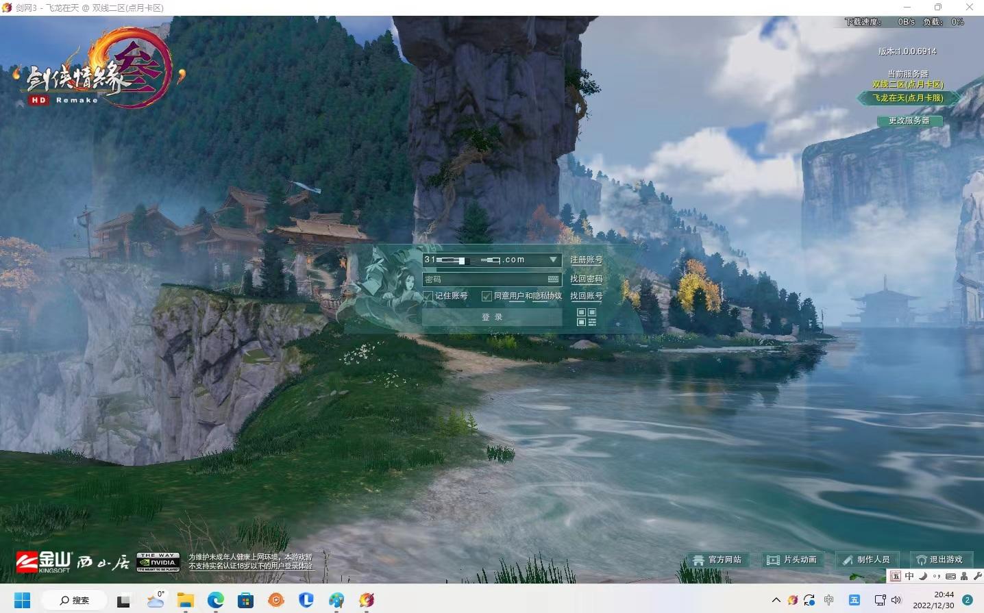Launch Microsoft Edge from the taskbar
Viewport: 984px width, 613px height.
point(216,601)
